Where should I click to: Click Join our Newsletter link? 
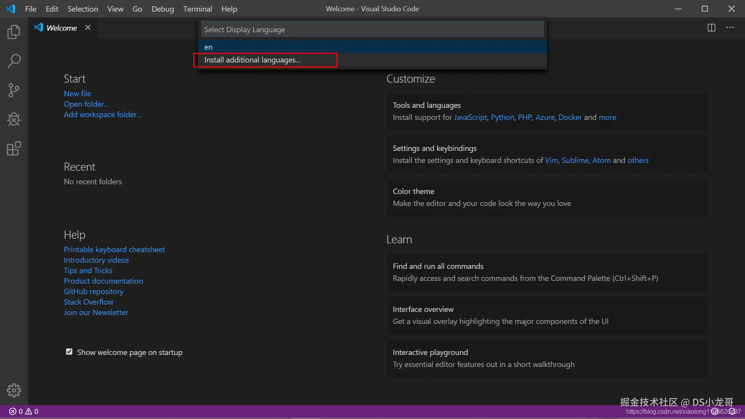[x=96, y=312]
